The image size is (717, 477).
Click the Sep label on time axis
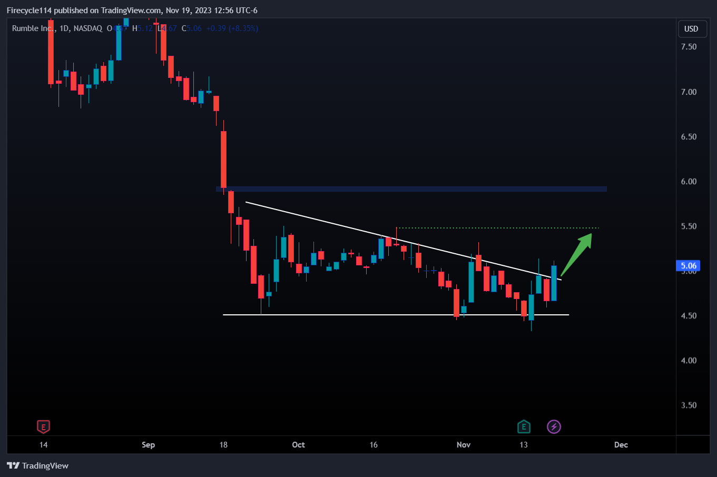point(148,445)
